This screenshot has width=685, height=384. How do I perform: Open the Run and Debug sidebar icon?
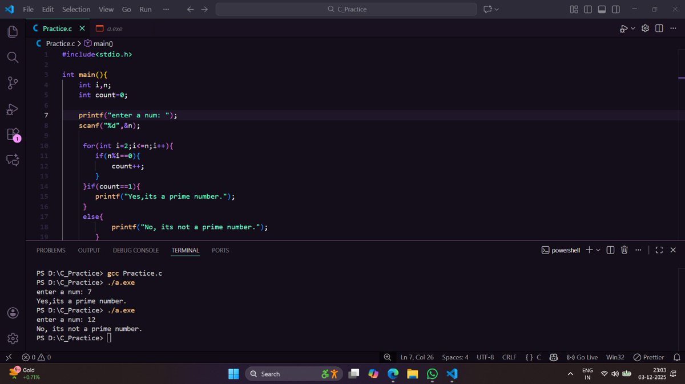tap(12, 109)
